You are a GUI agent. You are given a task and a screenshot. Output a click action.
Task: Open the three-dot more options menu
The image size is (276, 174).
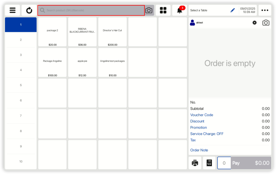coord(265,10)
